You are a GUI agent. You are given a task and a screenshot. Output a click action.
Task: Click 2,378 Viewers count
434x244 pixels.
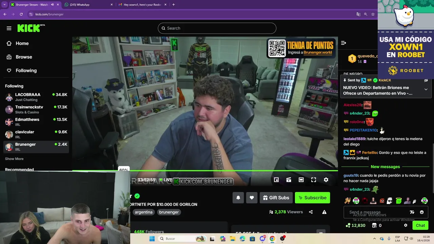[x=286, y=212]
